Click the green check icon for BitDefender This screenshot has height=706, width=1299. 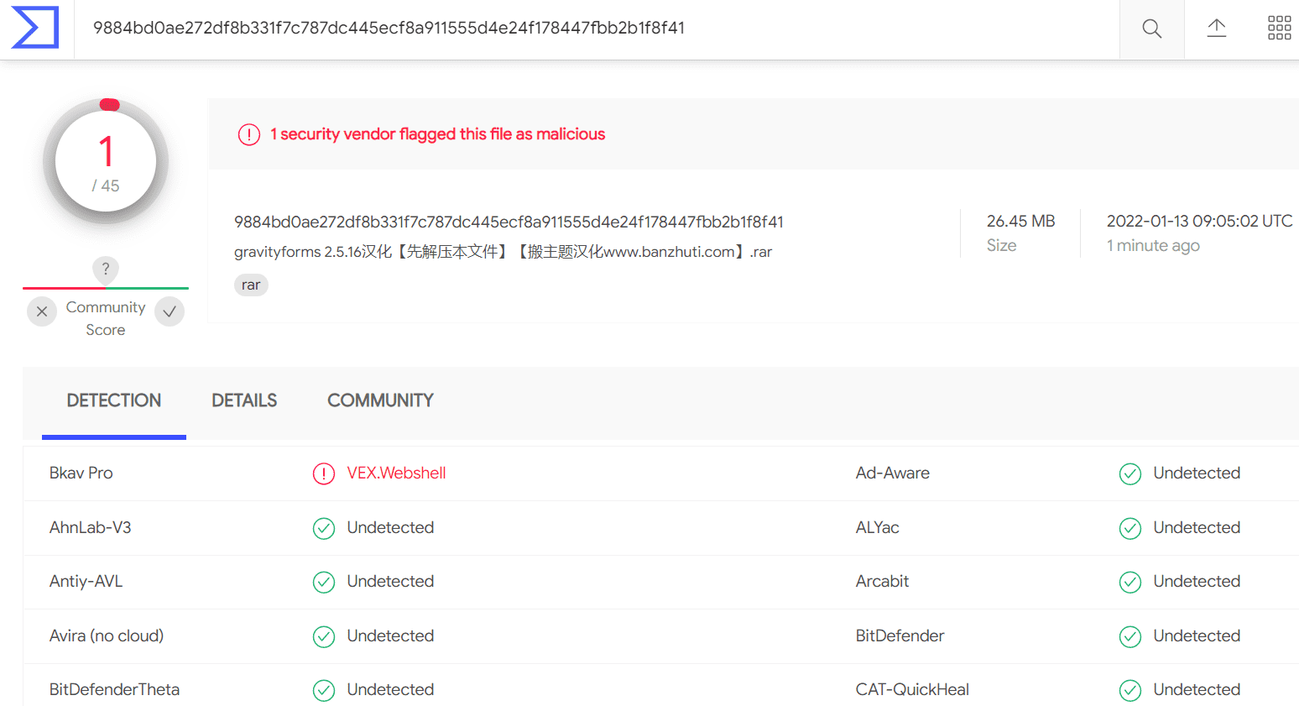pos(1130,636)
